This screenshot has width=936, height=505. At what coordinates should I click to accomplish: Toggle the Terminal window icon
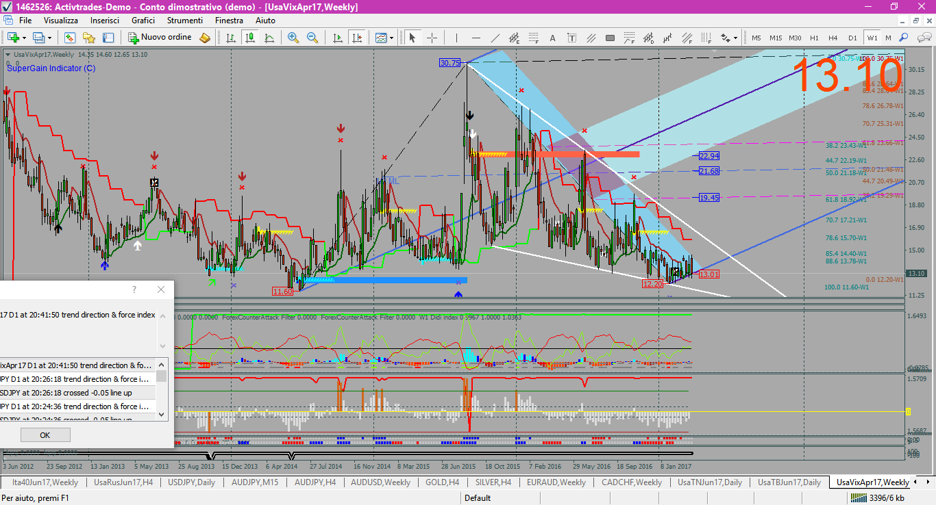coord(108,38)
